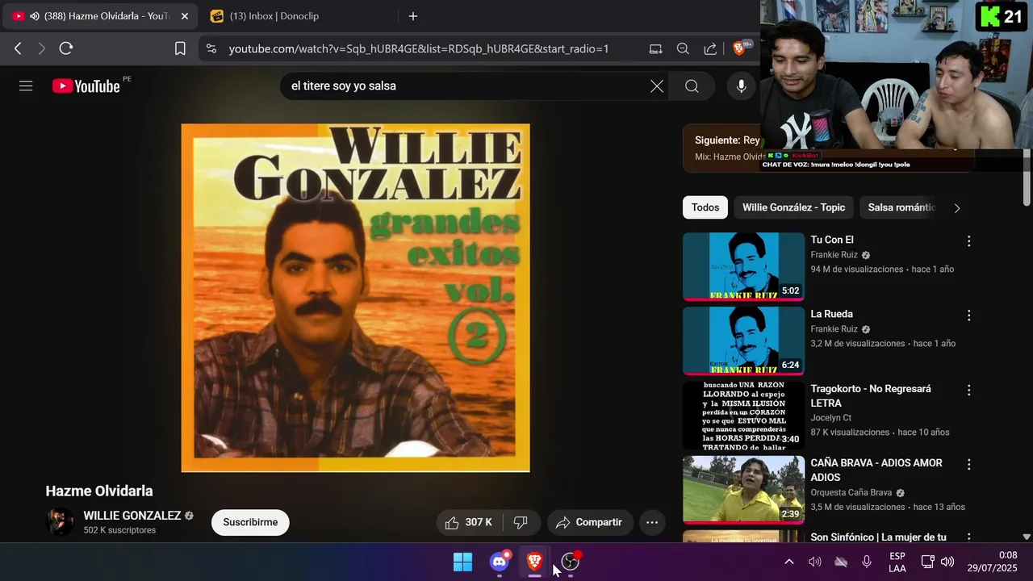Open Tu Con El video title
The width and height of the screenshot is (1033, 581).
click(x=832, y=240)
